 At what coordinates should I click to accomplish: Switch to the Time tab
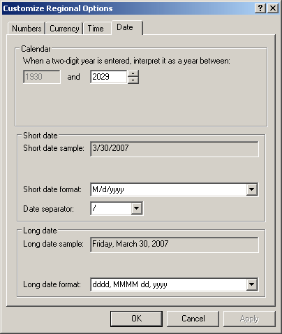tap(97, 29)
